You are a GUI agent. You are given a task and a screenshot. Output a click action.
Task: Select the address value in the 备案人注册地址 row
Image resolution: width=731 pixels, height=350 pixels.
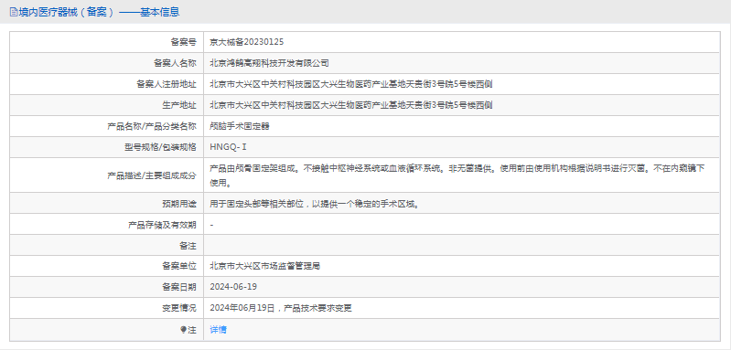coord(351,84)
